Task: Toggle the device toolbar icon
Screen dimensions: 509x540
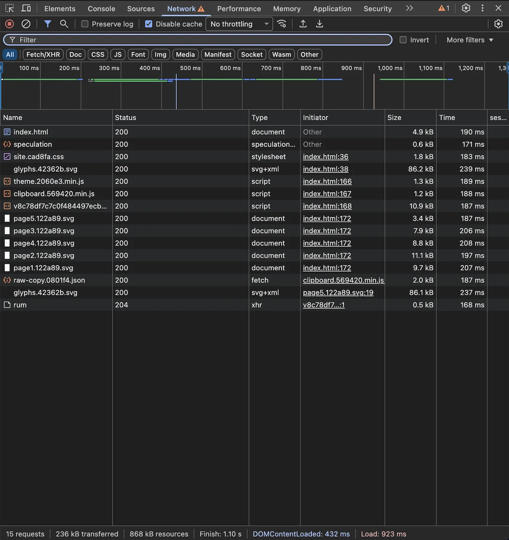Action: point(26,8)
